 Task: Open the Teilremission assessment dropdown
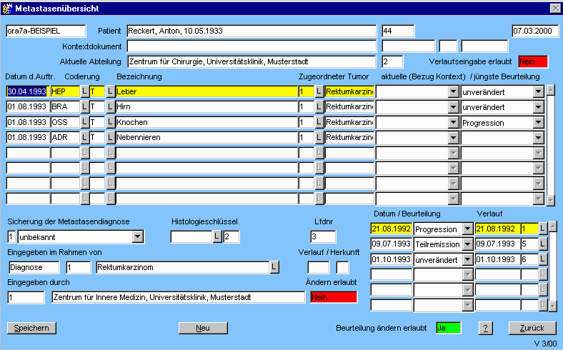(467, 244)
